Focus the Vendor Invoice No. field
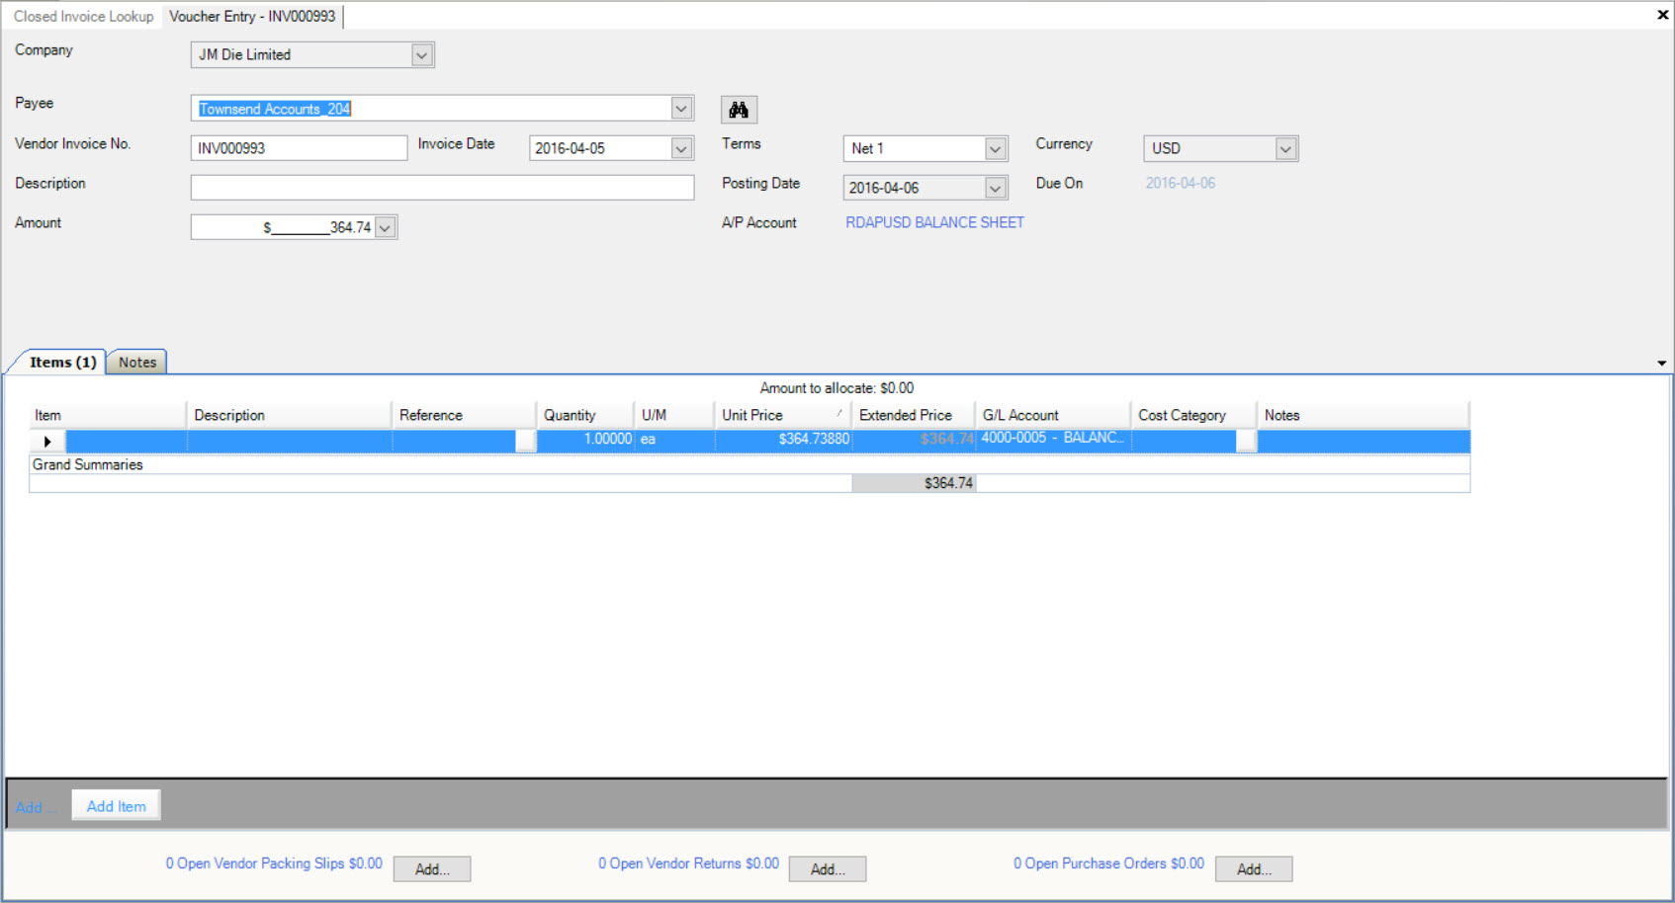1675x903 pixels. [x=299, y=148]
